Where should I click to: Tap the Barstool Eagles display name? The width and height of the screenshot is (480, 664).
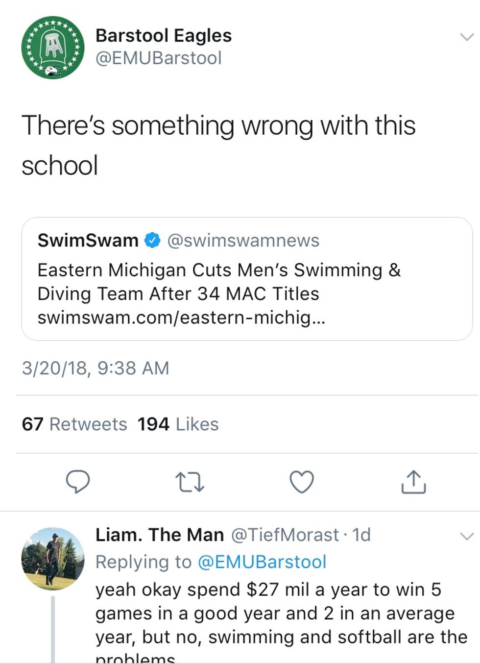click(164, 35)
